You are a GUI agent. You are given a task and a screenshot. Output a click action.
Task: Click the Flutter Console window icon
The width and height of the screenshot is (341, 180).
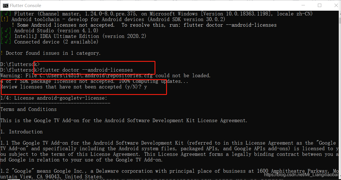pos(5,5)
